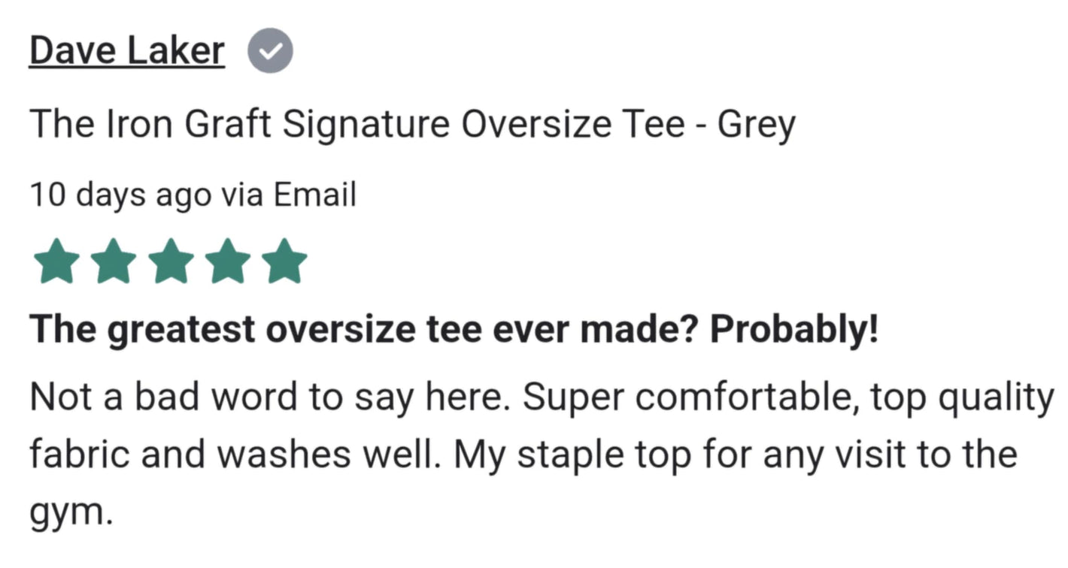Click the word 'Email' in the review date line
This screenshot has height=568, width=1068.
314,195
